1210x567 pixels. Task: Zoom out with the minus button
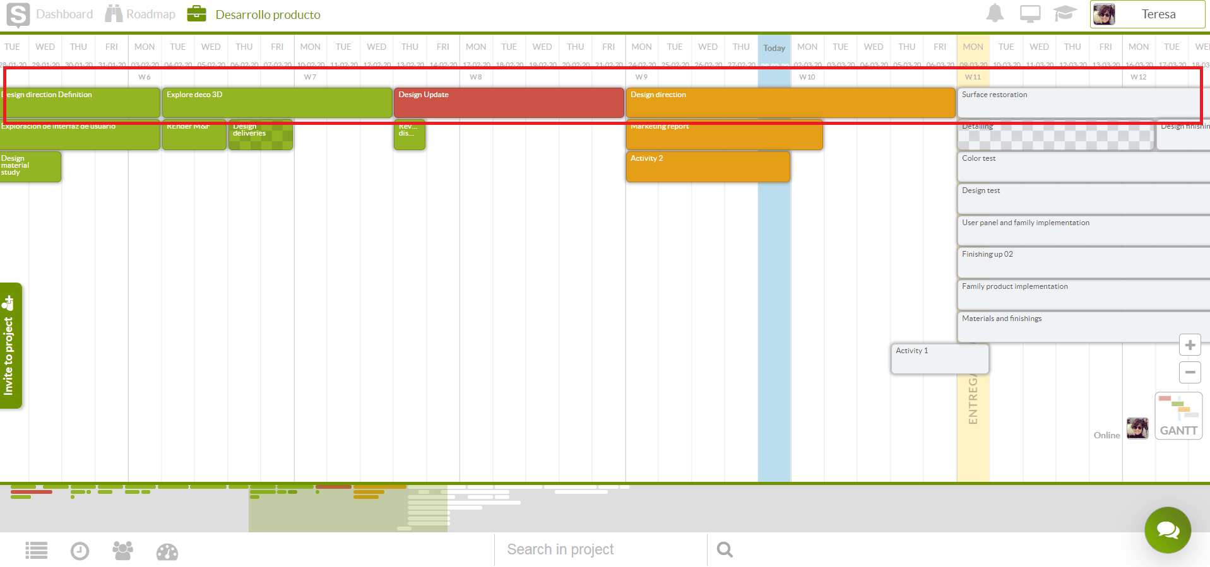click(1190, 372)
